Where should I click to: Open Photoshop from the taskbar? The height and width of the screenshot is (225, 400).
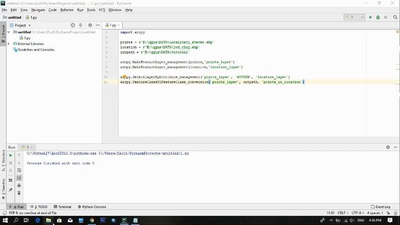click(x=102, y=220)
